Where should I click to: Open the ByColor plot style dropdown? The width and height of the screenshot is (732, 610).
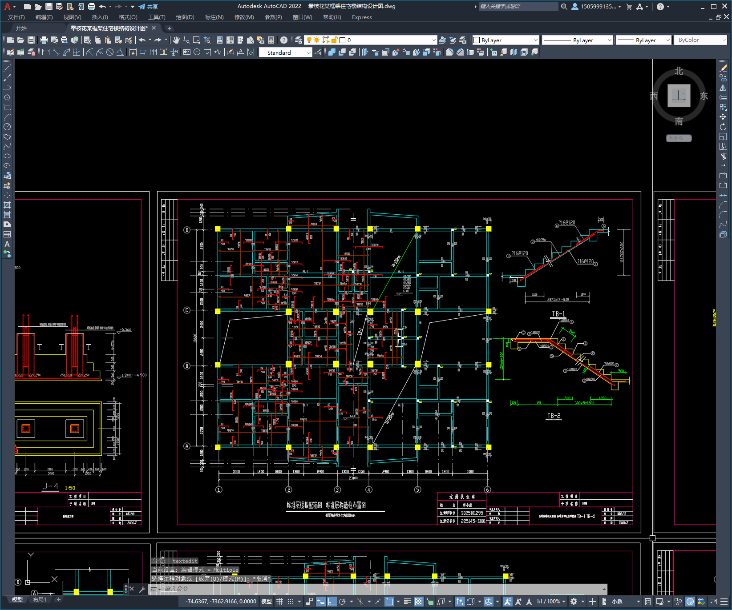click(x=701, y=40)
